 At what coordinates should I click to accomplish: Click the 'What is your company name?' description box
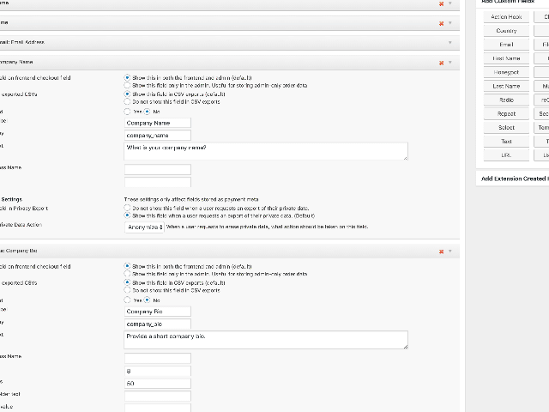pyautogui.click(x=265, y=151)
